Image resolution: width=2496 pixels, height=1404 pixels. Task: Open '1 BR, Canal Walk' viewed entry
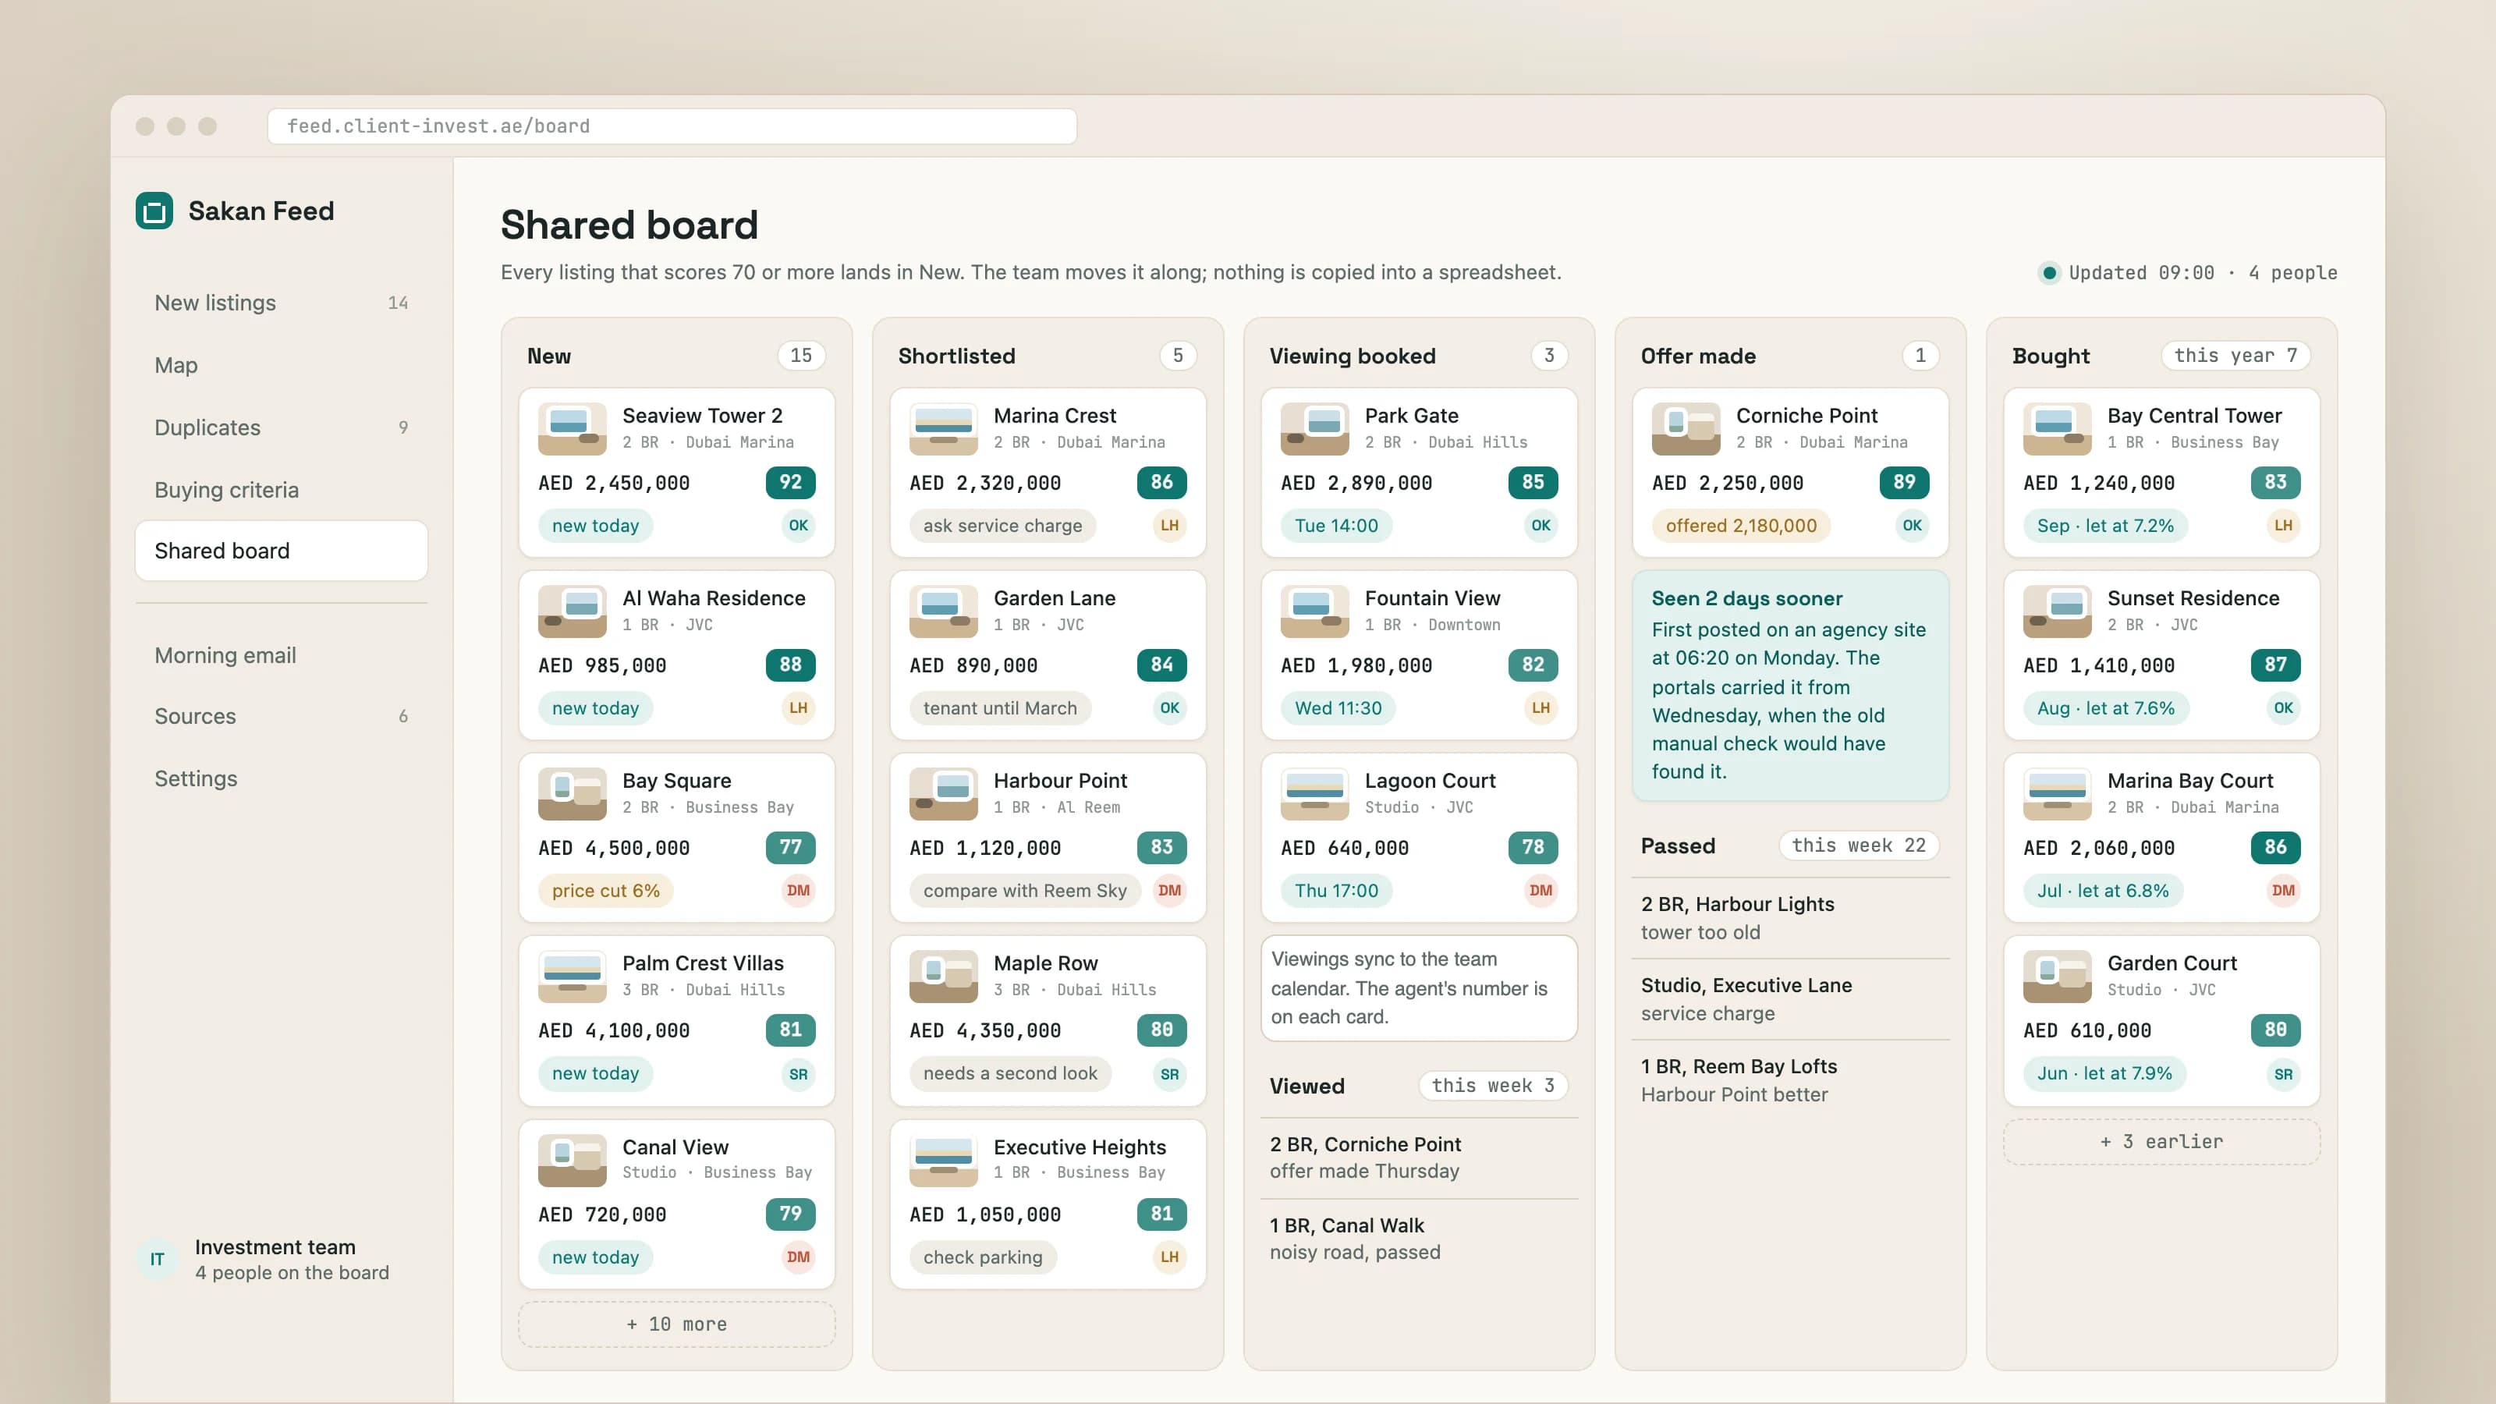1419,1239
